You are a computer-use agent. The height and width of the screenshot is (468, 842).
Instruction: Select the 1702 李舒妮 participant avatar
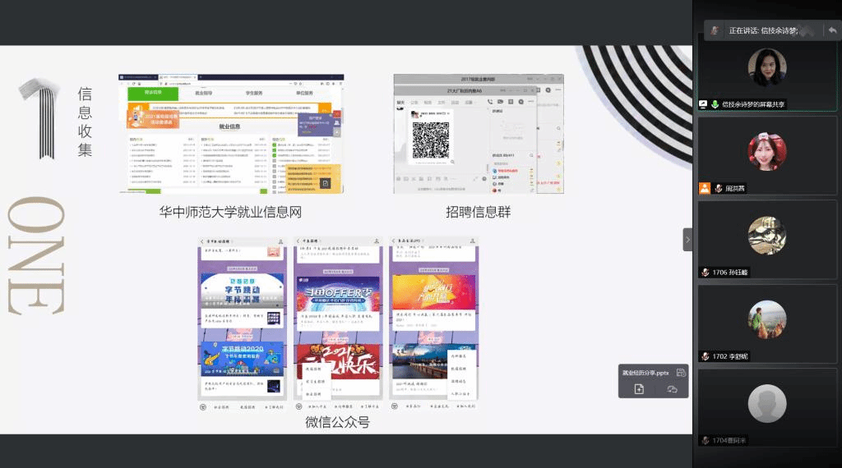766,319
